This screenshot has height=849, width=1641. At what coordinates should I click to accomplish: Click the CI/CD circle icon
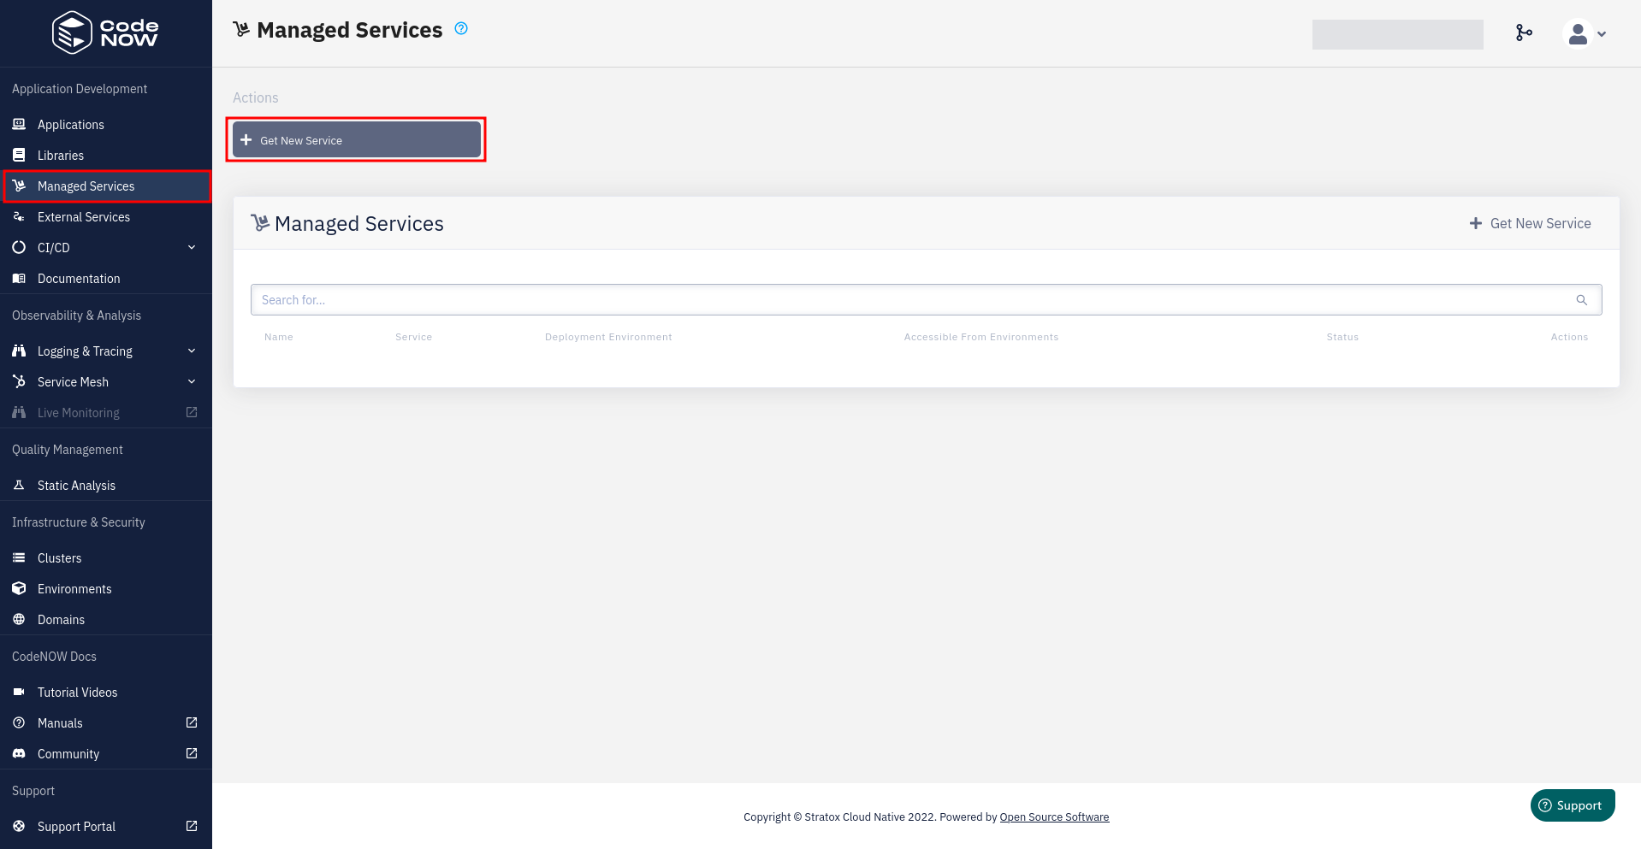tap(19, 247)
